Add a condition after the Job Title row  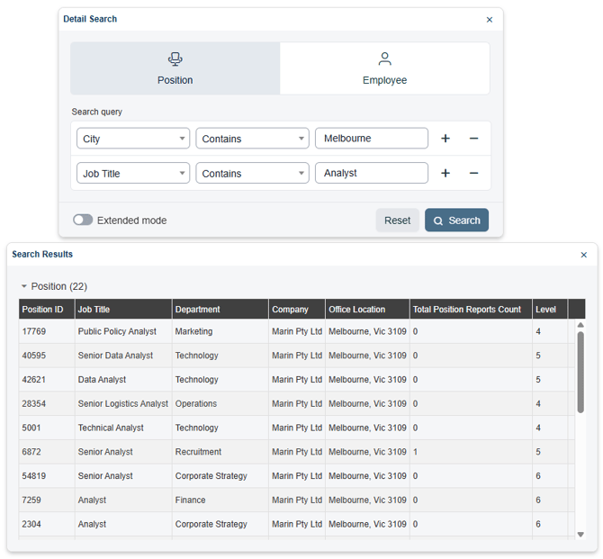click(x=445, y=173)
